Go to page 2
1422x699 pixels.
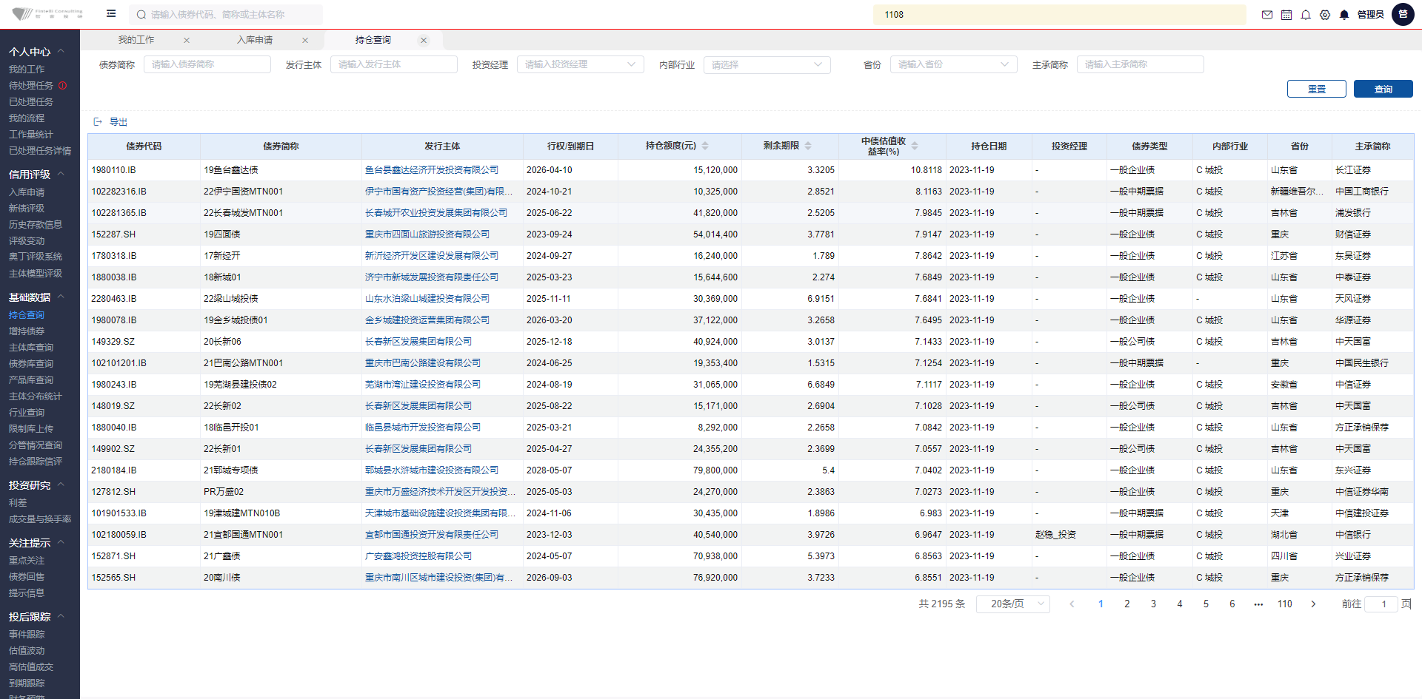[1127, 604]
